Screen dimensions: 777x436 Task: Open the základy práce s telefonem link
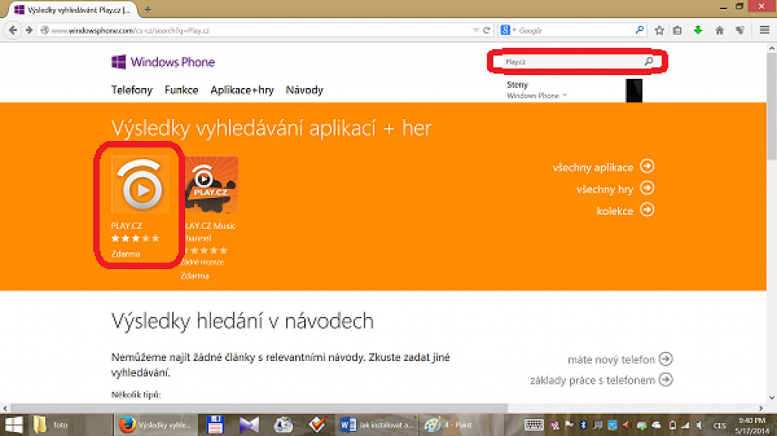[x=592, y=380]
